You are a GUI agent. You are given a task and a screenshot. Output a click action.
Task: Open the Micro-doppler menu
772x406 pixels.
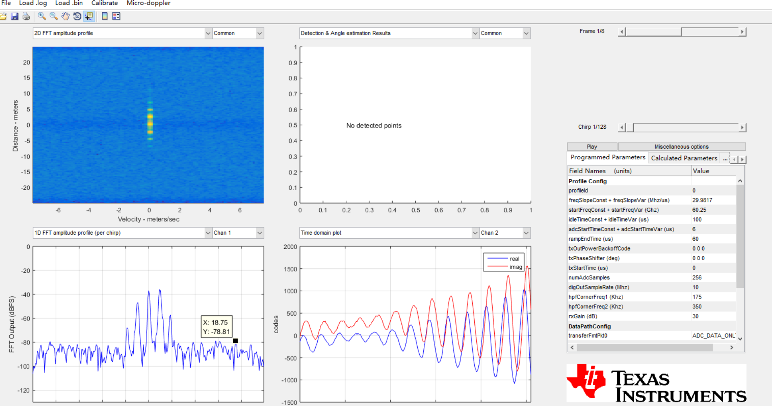pos(148,3)
